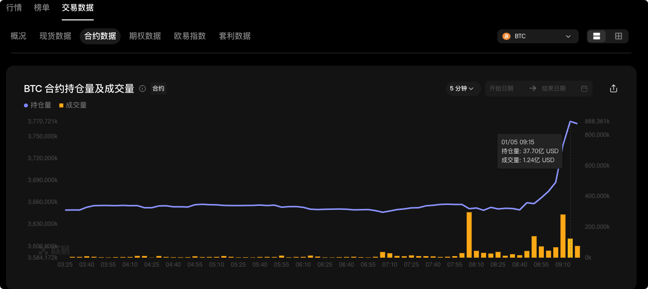Switch to single-column list layout view
Image resolution: width=648 pixels, height=289 pixels.
click(596, 36)
